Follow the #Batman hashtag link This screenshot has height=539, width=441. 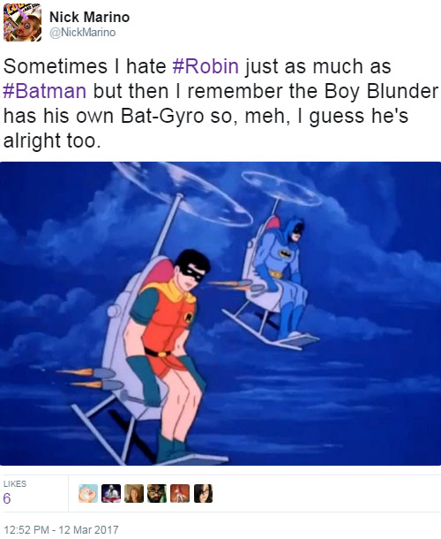click(45, 91)
